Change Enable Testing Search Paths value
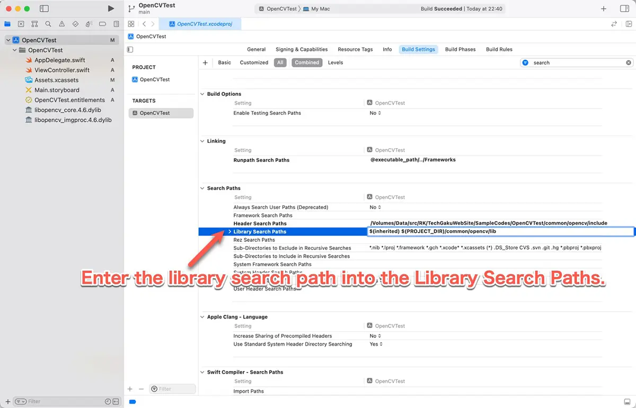 (375, 113)
